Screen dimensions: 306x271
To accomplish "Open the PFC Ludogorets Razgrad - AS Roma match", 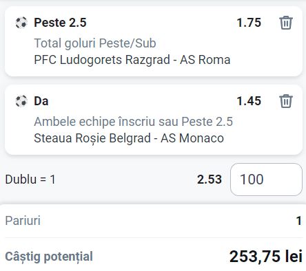I will point(132,60).
